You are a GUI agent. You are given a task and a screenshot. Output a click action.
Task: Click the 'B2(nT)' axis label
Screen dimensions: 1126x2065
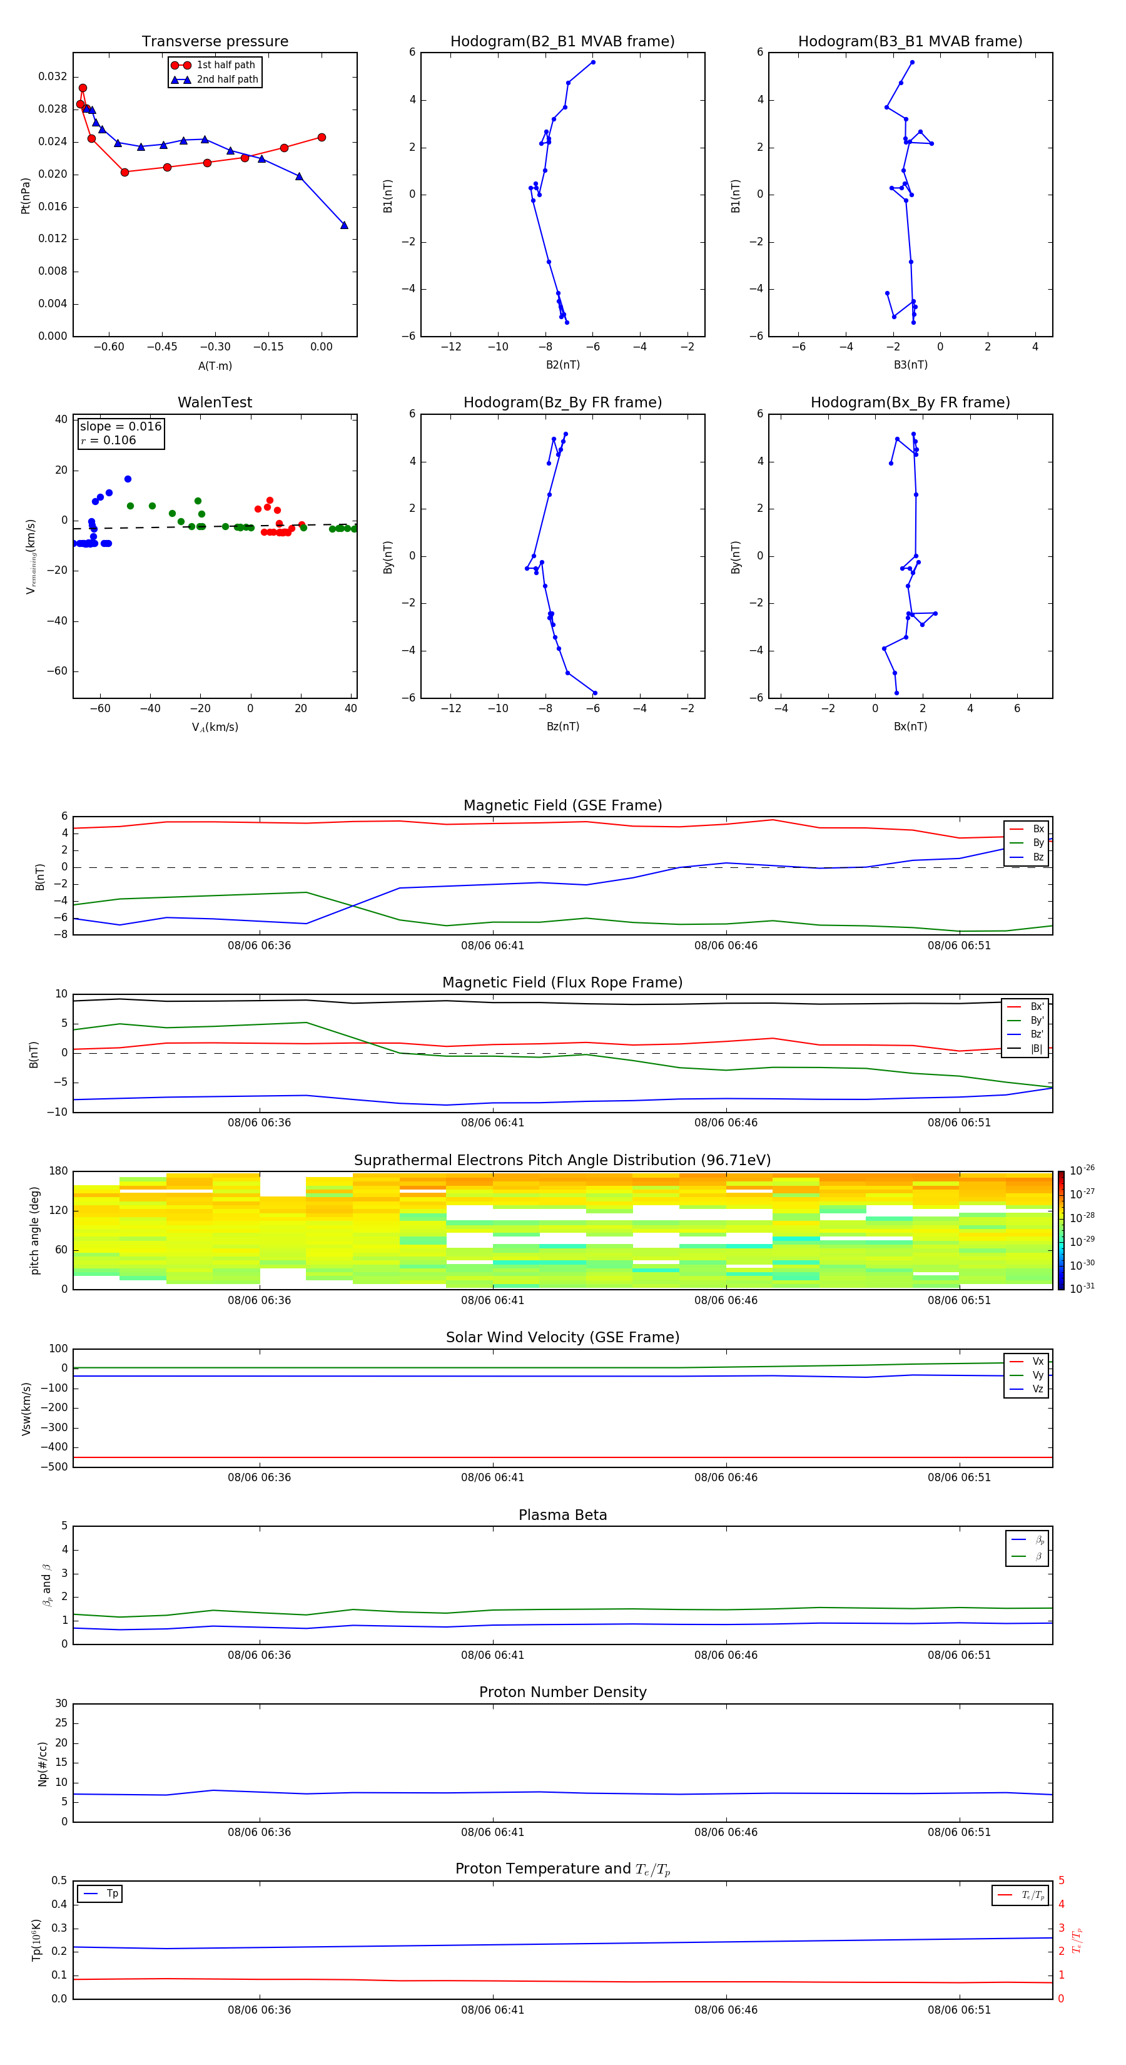(x=562, y=365)
